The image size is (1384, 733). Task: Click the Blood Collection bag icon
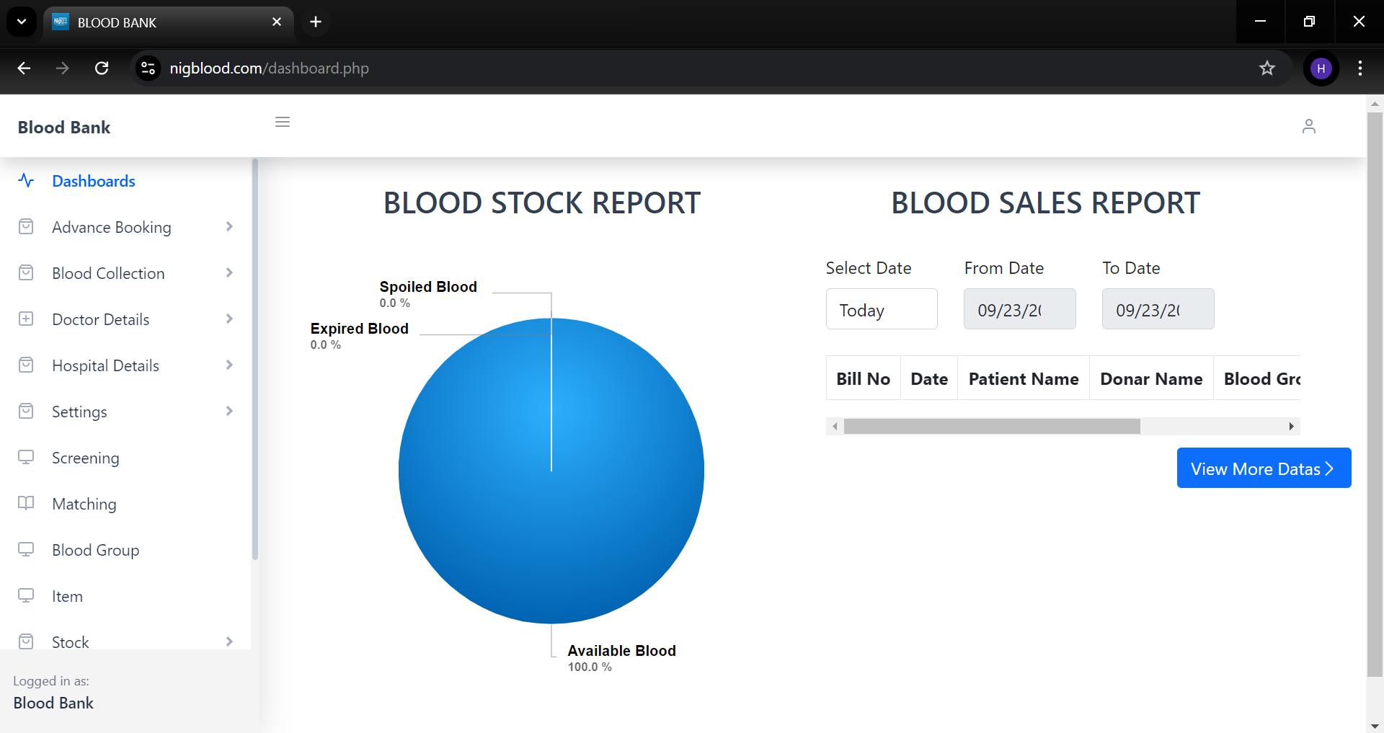pos(26,272)
